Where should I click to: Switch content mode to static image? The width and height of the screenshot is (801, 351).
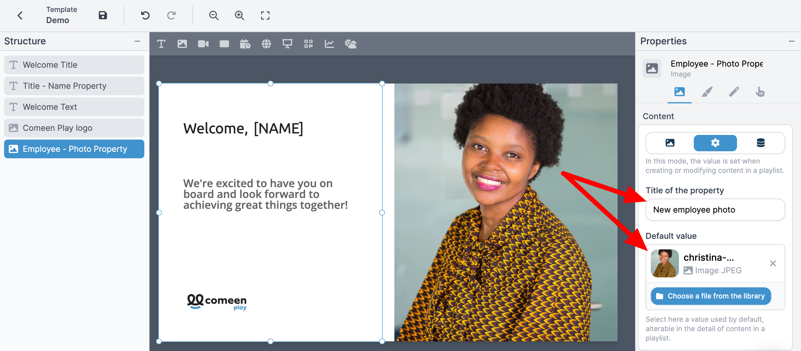[670, 143]
